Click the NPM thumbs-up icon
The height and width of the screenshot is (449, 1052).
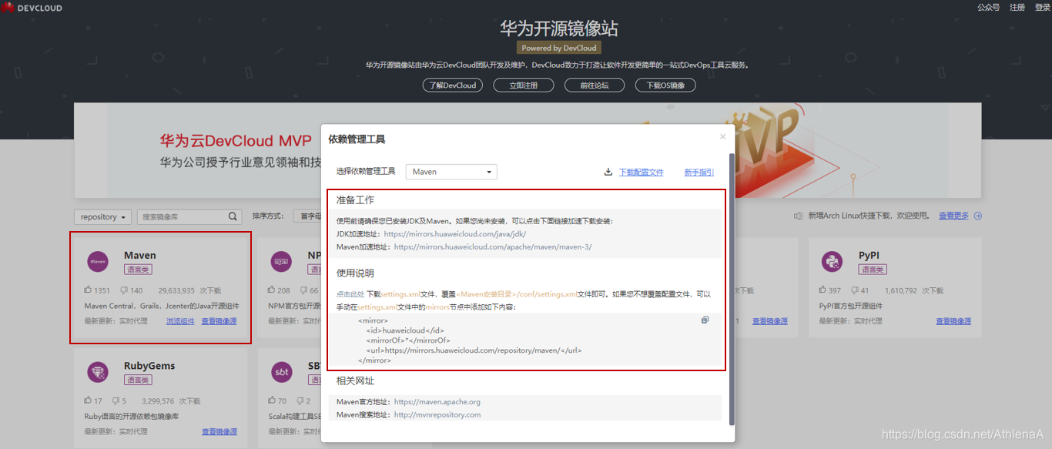tap(272, 290)
